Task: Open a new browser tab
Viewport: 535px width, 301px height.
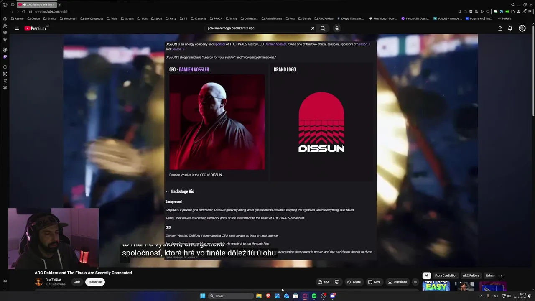Action: click(59, 5)
